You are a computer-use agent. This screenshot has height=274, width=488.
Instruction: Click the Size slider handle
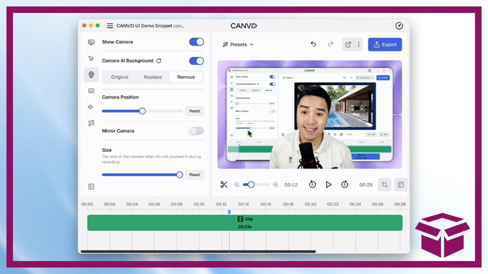pyautogui.click(x=180, y=175)
